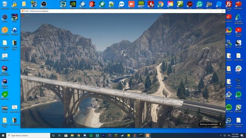Open the WinSCP desktop shortcut
The height and width of the screenshot is (138, 246).
pyautogui.click(x=229, y=43)
